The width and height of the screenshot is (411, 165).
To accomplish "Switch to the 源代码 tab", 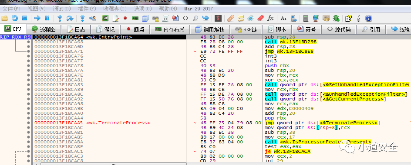I will 338,29.
